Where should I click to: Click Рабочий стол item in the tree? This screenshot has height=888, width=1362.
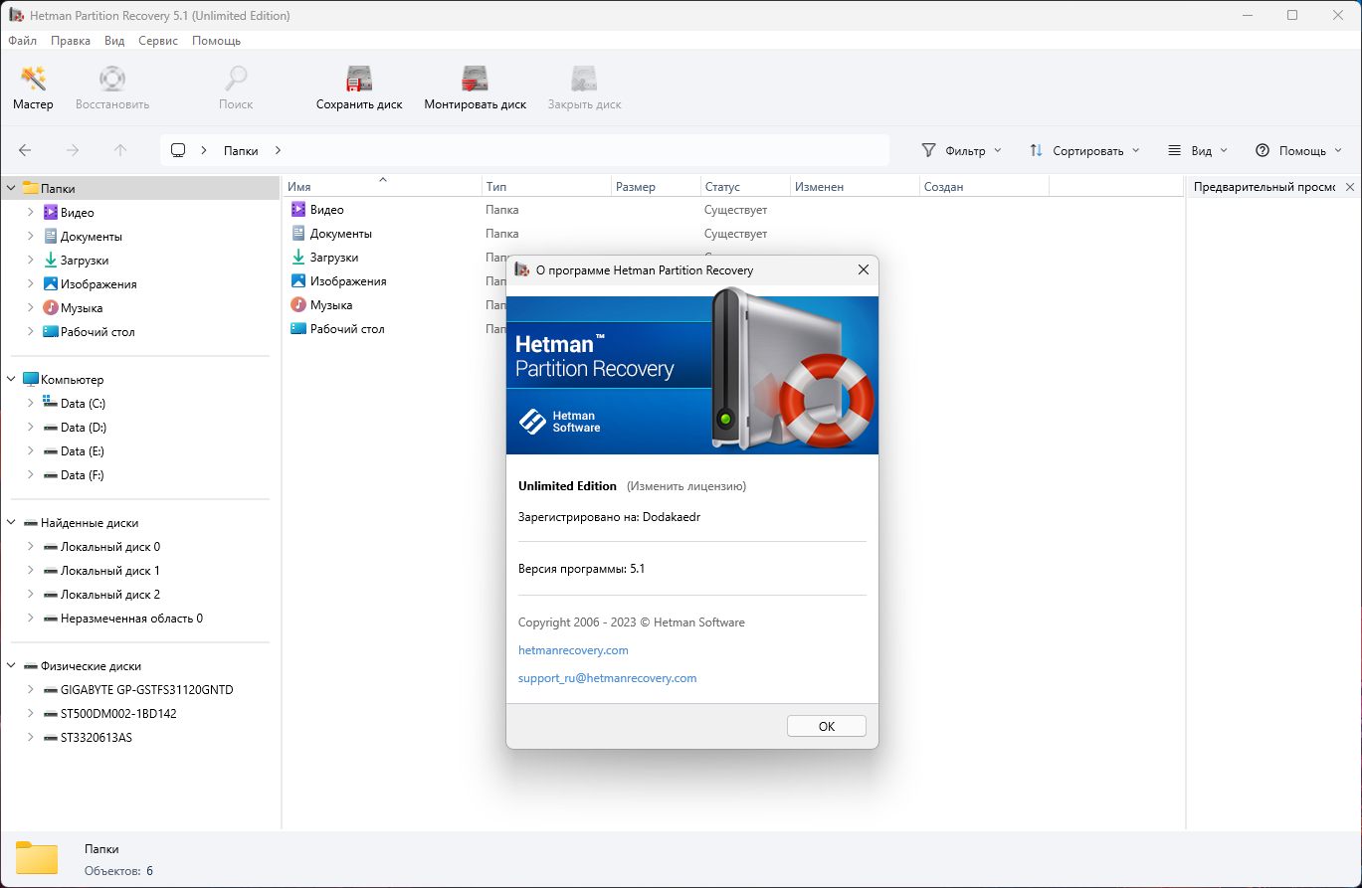pos(97,332)
